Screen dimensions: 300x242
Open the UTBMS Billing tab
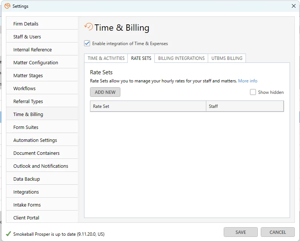pyautogui.click(x=227, y=58)
